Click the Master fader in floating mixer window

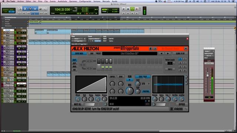tap(207, 75)
